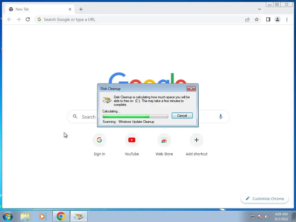Reload the page with the refresh icon
This screenshot has width=296, height=222.
tap(28, 19)
